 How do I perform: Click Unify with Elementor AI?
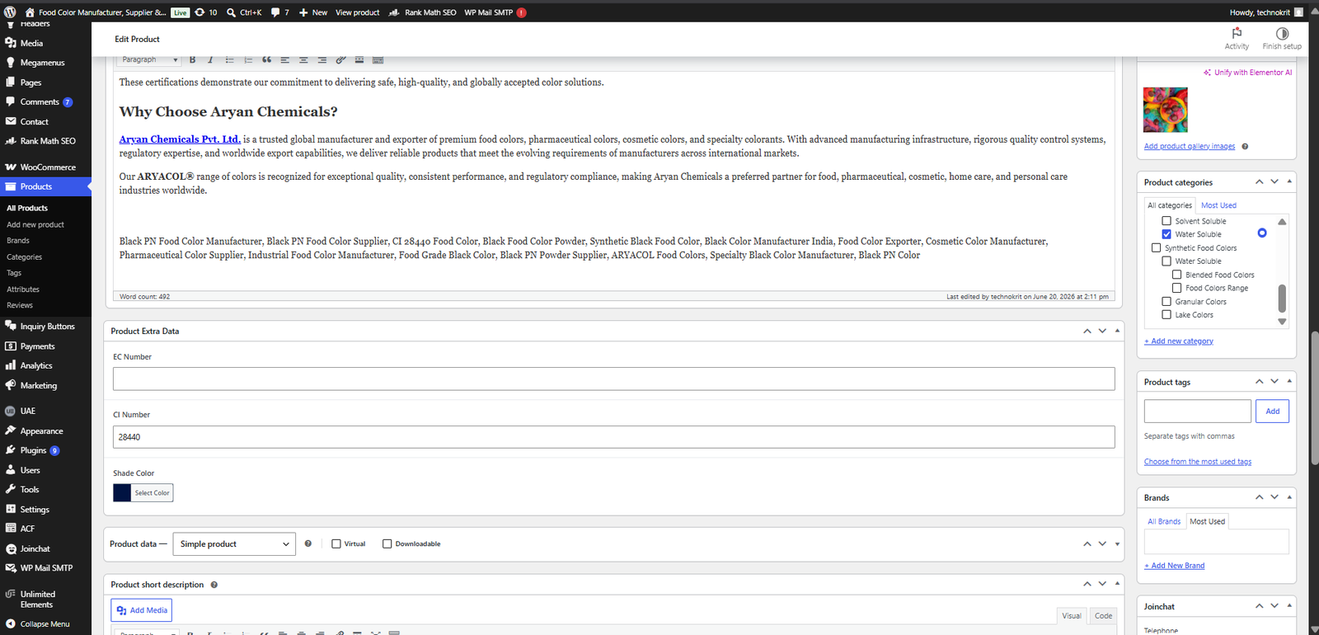(x=1248, y=73)
